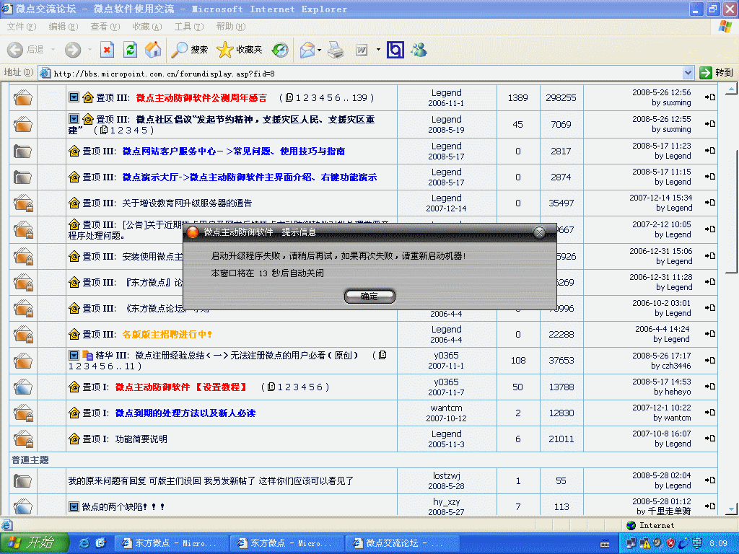
Task: Open the 工具 menu
Action: 188,27
